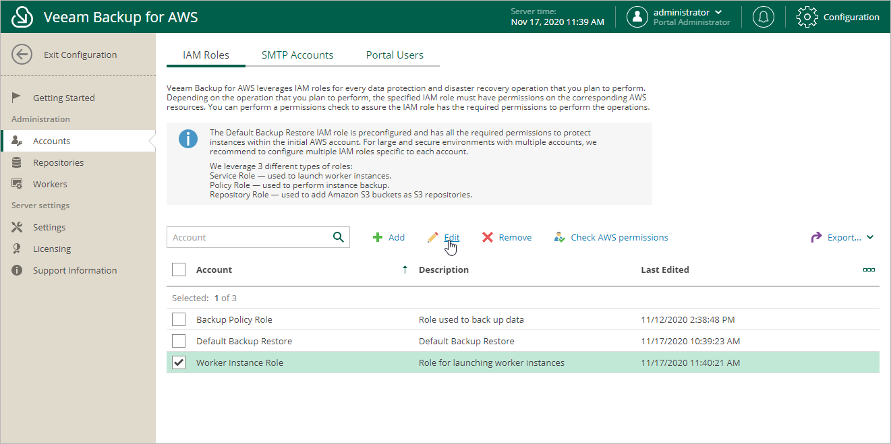This screenshot has width=891, height=444.
Task: Uncheck the Worker Instance Role checkbox
Action: pyautogui.click(x=179, y=362)
